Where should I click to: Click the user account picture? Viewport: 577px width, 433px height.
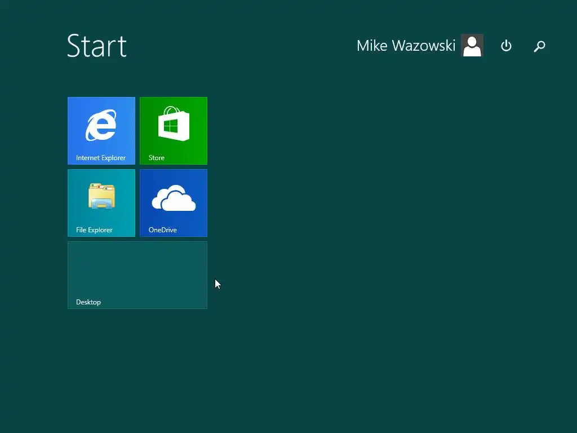pyautogui.click(x=472, y=45)
